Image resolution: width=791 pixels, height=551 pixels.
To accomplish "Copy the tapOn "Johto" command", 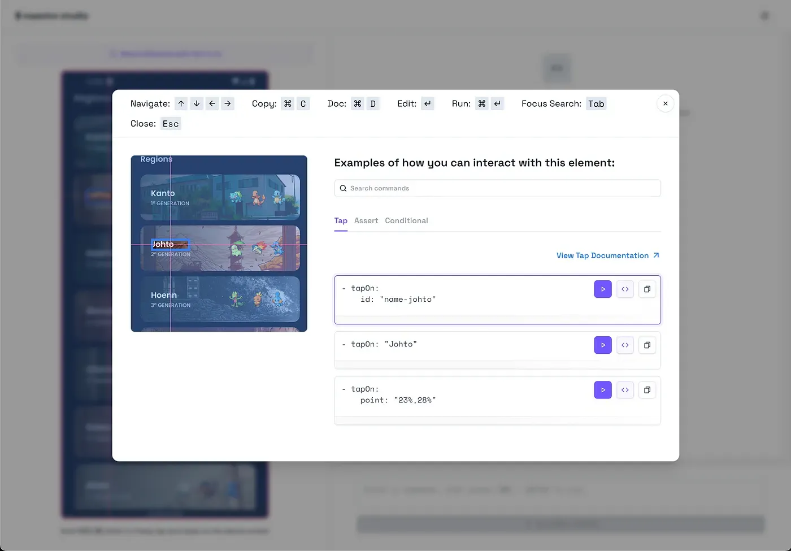I will click(647, 345).
